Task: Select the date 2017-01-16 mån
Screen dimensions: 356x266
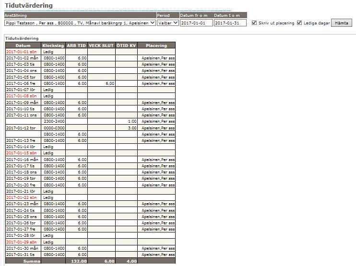Action: click(22, 160)
